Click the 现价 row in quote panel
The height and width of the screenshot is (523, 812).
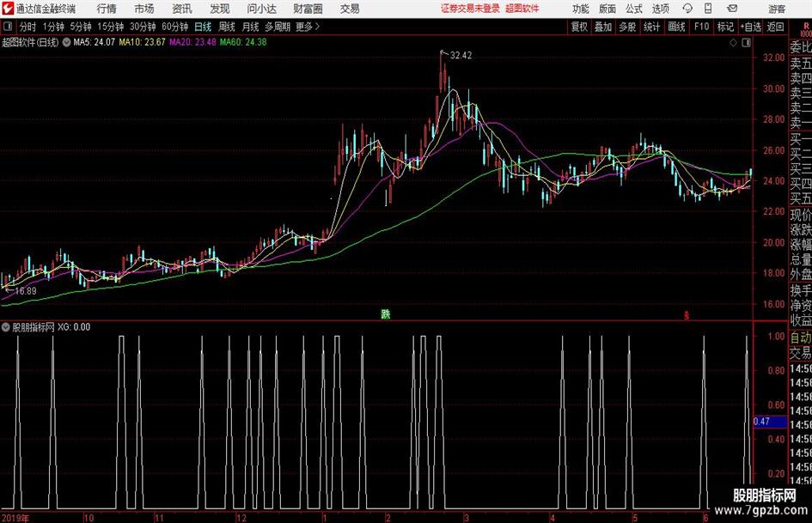pos(801,215)
